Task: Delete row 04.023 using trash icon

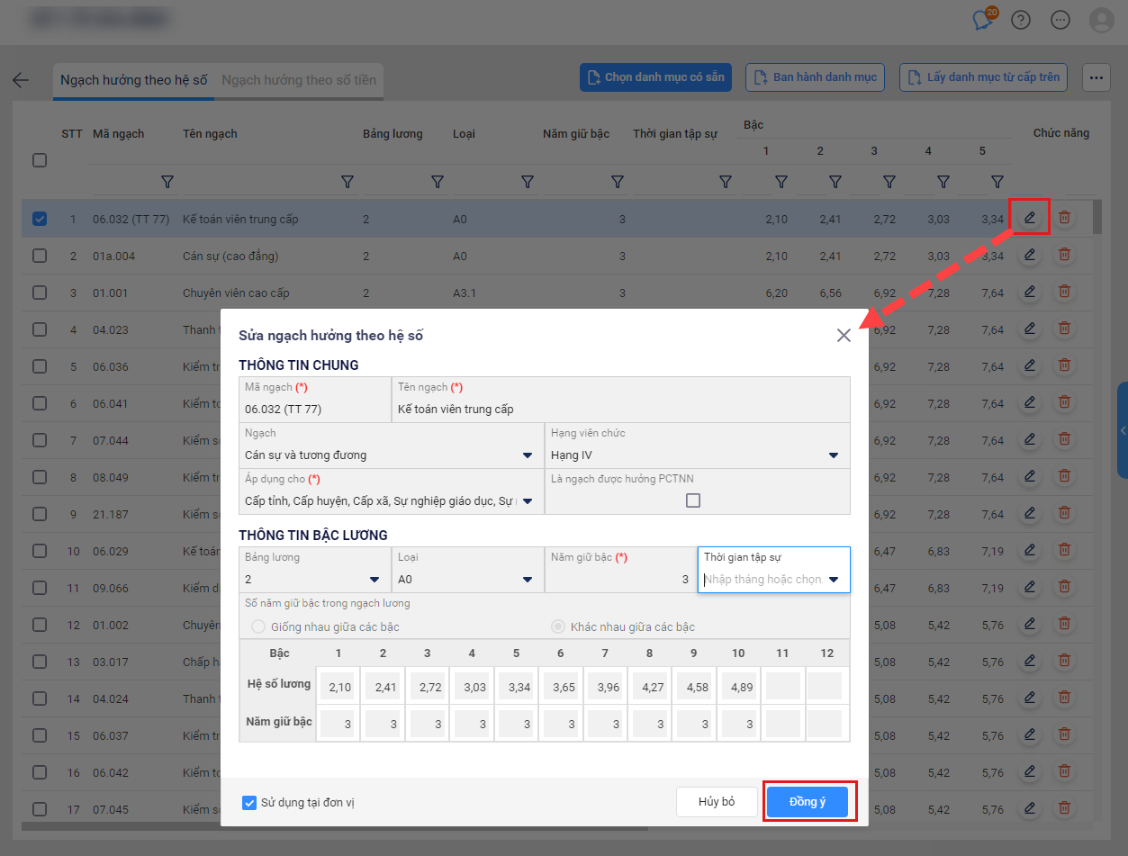Action: [1064, 329]
